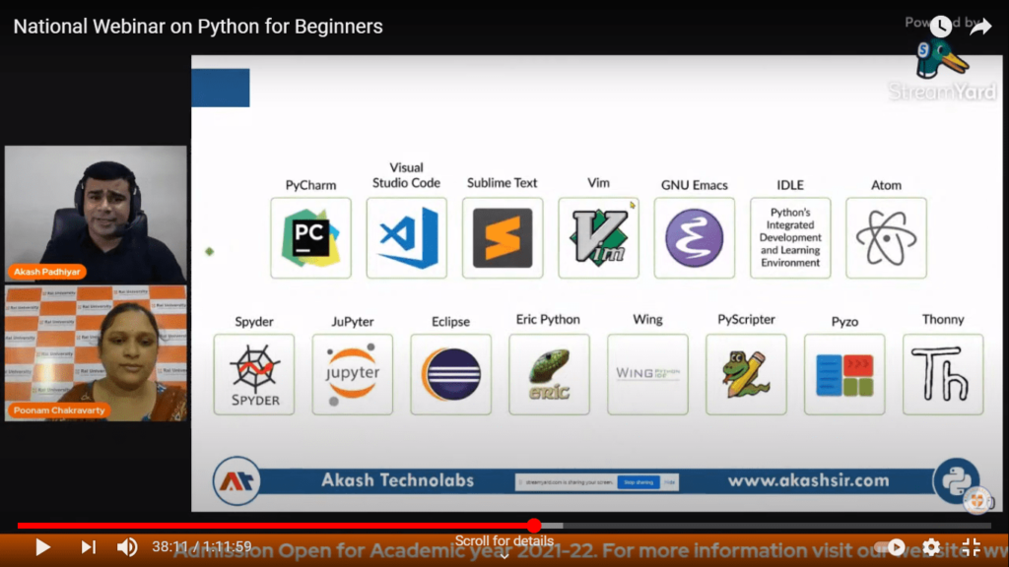Click the Vim logo tile
1009x567 pixels.
click(x=598, y=238)
